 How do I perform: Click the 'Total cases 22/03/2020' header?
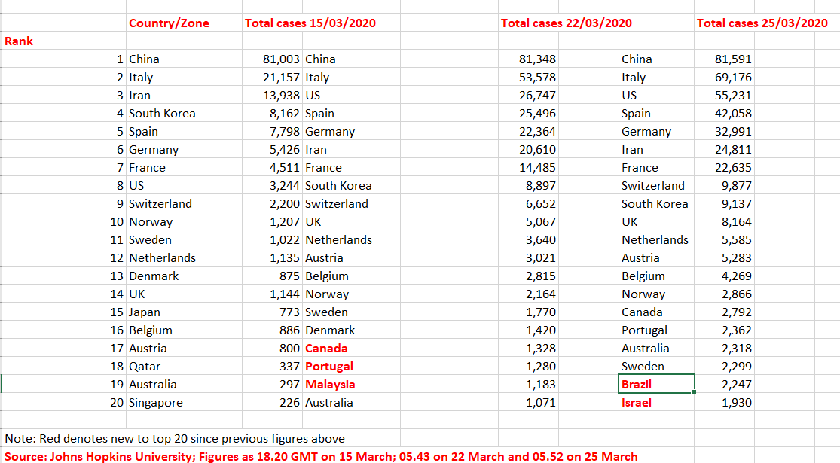point(567,23)
